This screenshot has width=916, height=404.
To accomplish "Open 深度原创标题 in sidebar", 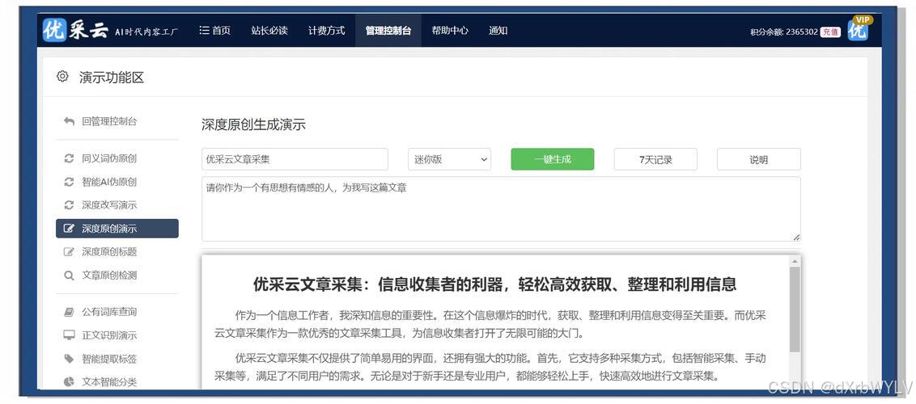I will pyautogui.click(x=109, y=252).
